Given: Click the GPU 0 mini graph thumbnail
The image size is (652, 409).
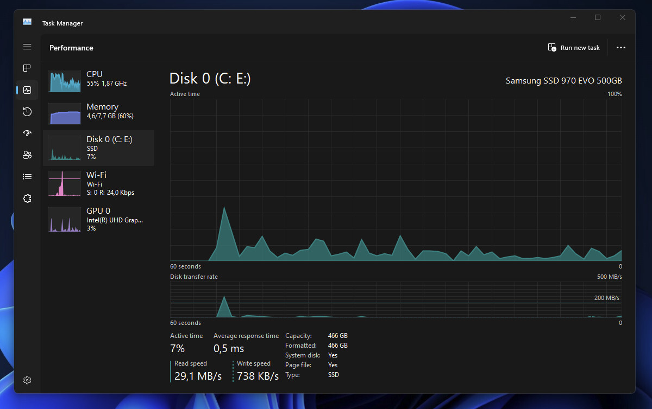Looking at the screenshot, I should [x=65, y=220].
